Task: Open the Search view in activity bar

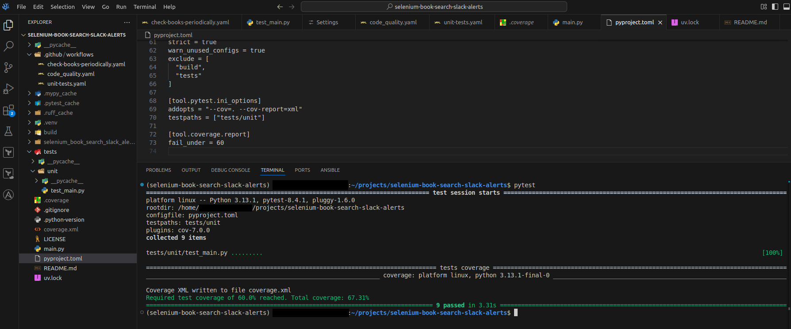Action: [8, 46]
